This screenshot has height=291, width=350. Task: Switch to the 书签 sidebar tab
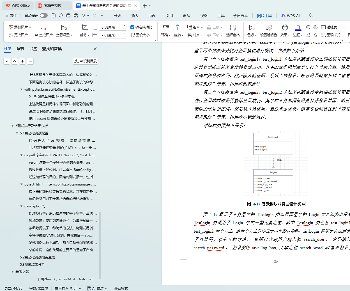(33, 49)
